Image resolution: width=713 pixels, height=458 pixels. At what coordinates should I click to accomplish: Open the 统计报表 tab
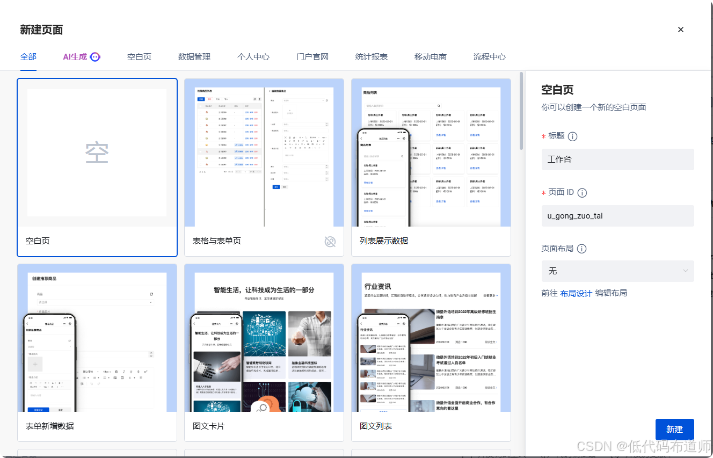click(x=372, y=56)
